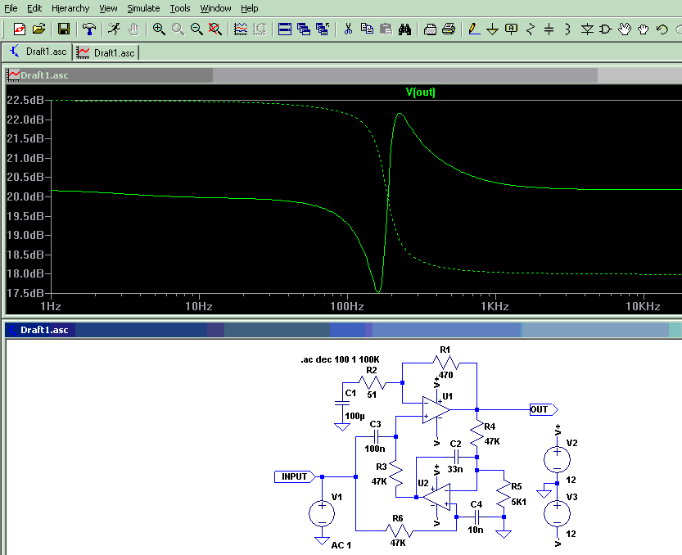Click the pan magnifier icon
The height and width of the screenshot is (555, 682).
[x=178, y=29]
